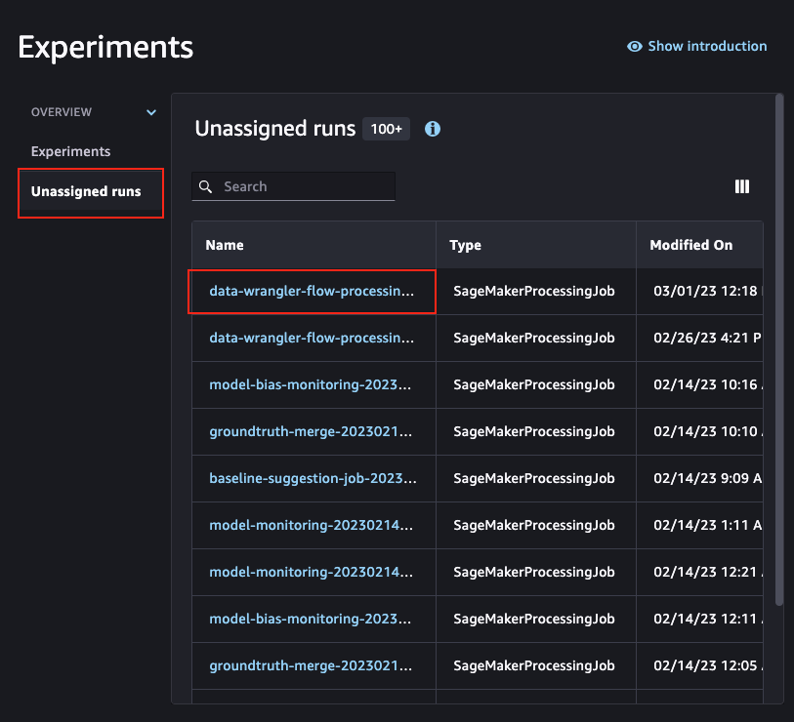Open model-monitoring run modified 02/14/23 1:11

coord(311,525)
